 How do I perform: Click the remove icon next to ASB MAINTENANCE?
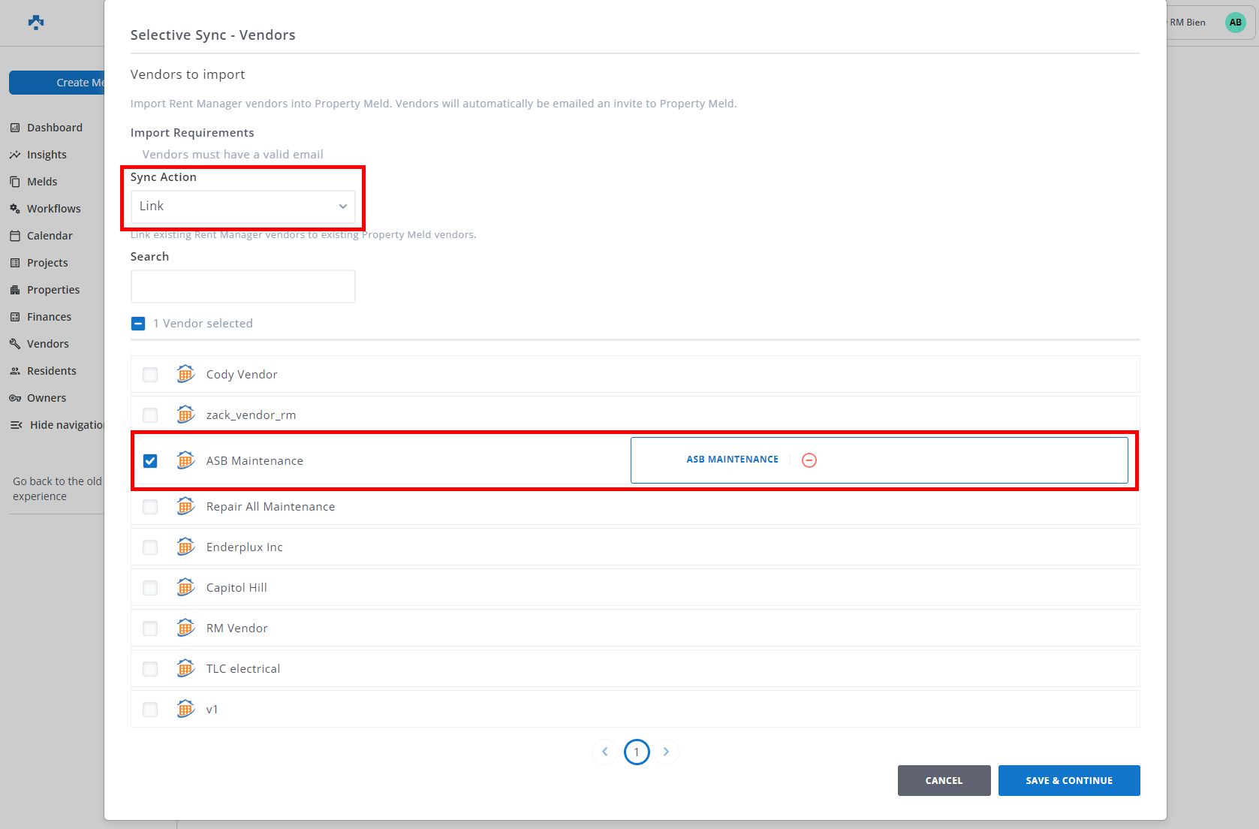point(809,460)
